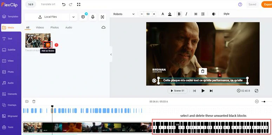Play Scene 01 button

pos(177,91)
